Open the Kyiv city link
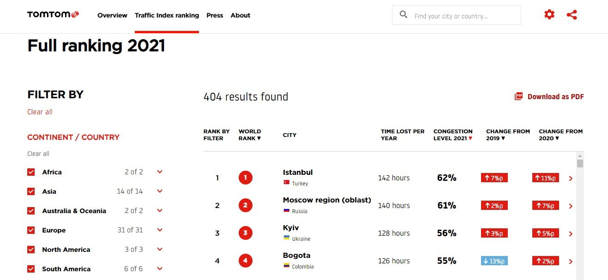This screenshot has height=280, width=608. [x=291, y=227]
